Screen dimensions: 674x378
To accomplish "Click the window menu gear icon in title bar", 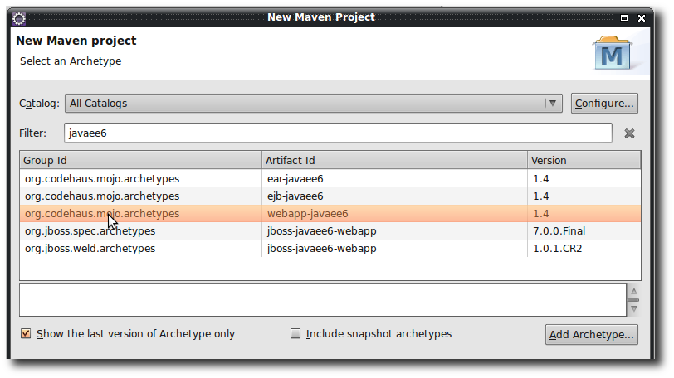I will pyautogui.click(x=19, y=18).
